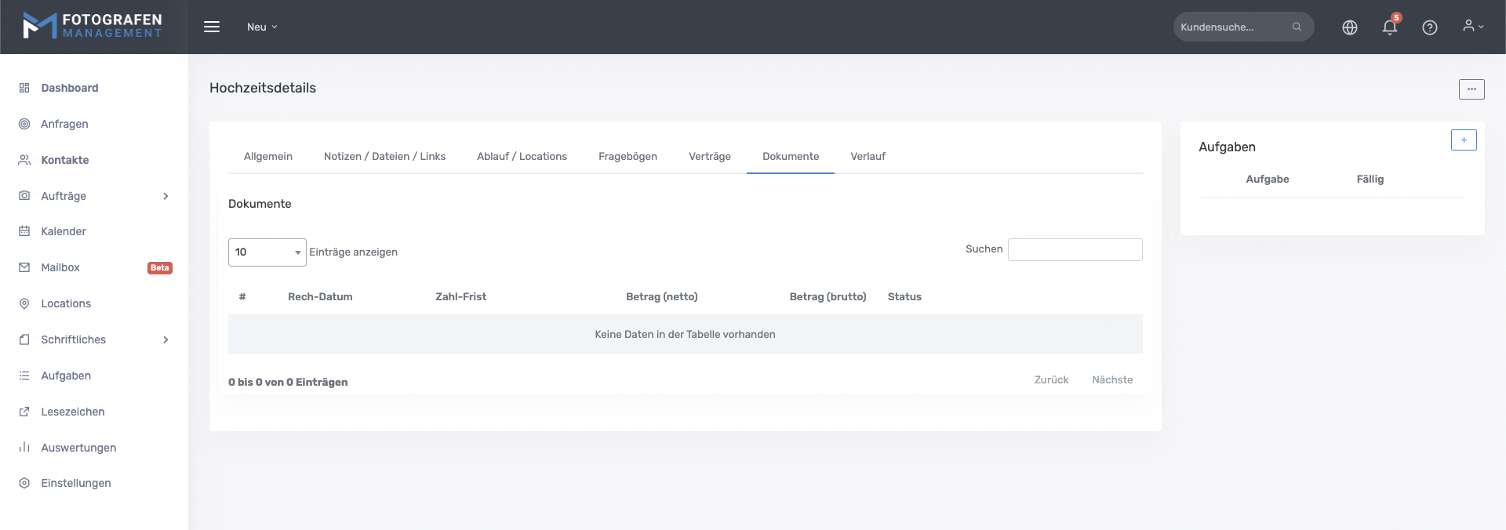Focus the Suchen table search field

[x=1075, y=250]
